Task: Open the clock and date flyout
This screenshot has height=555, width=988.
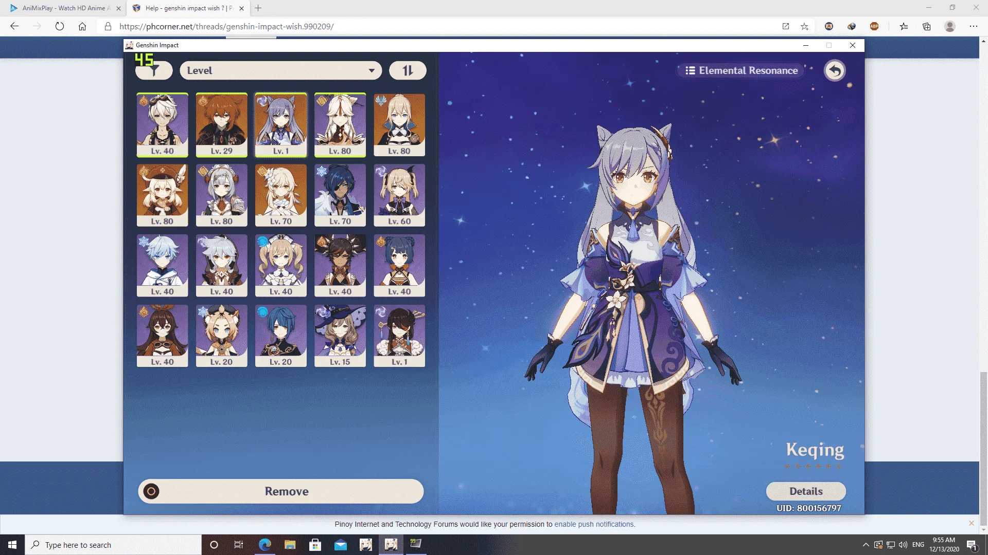Action: 944,545
